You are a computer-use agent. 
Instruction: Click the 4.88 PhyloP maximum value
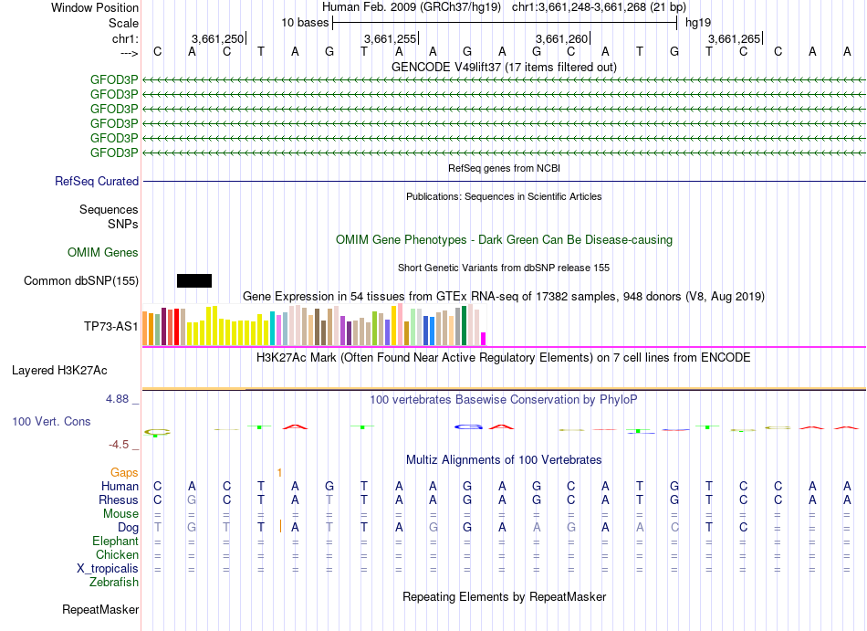[117, 399]
